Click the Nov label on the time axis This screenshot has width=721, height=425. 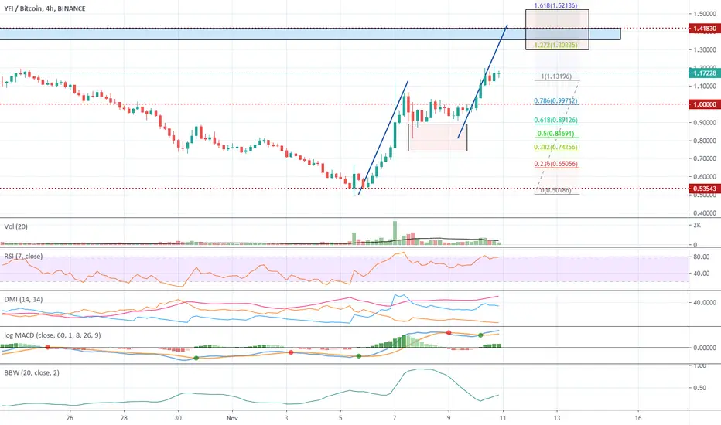[232, 418]
